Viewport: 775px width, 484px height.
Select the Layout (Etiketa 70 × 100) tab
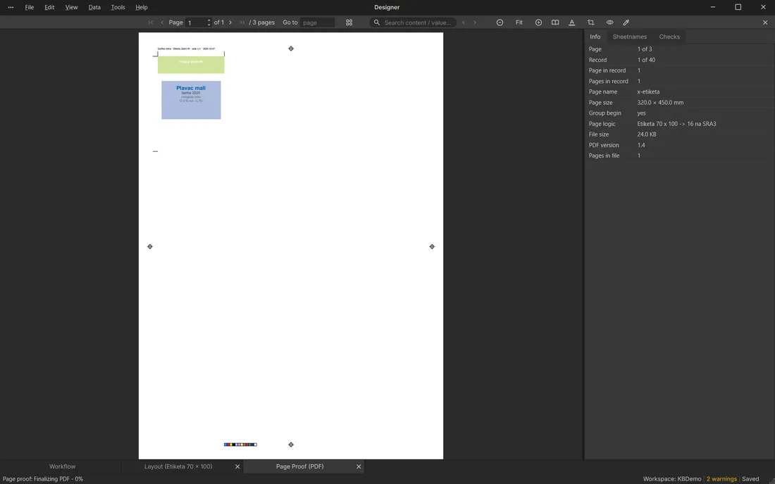click(x=178, y=466)
